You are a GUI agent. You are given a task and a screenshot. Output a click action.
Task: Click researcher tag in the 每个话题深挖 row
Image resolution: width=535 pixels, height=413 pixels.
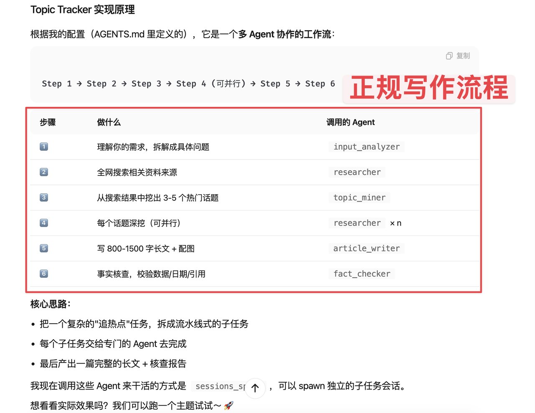[x=357, y=223]
